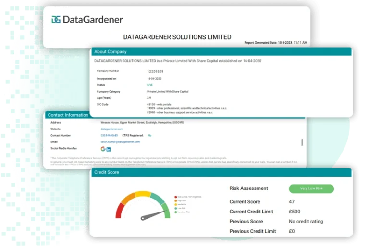Click the Very Low Risk badge
This screenshot has height=247, width=369.
coord(311,188)
